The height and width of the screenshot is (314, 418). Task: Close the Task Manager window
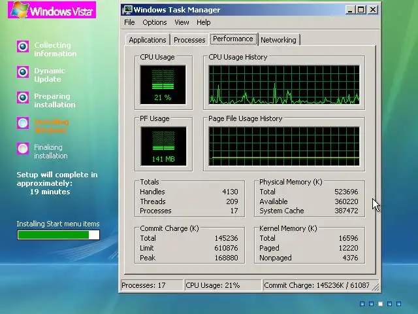[x=373, y=10]
